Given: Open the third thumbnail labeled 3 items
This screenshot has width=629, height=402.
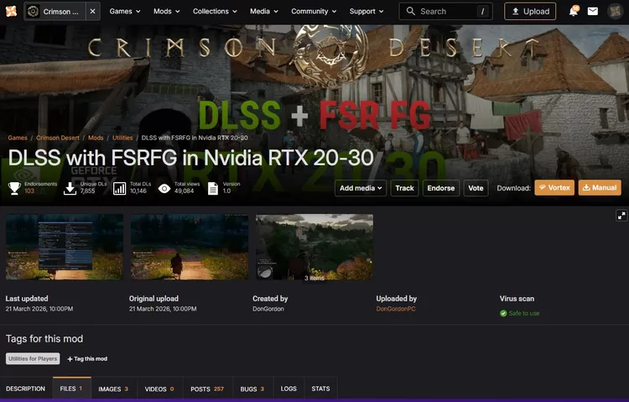Looking at the screenshot, I should coord(314,247).
